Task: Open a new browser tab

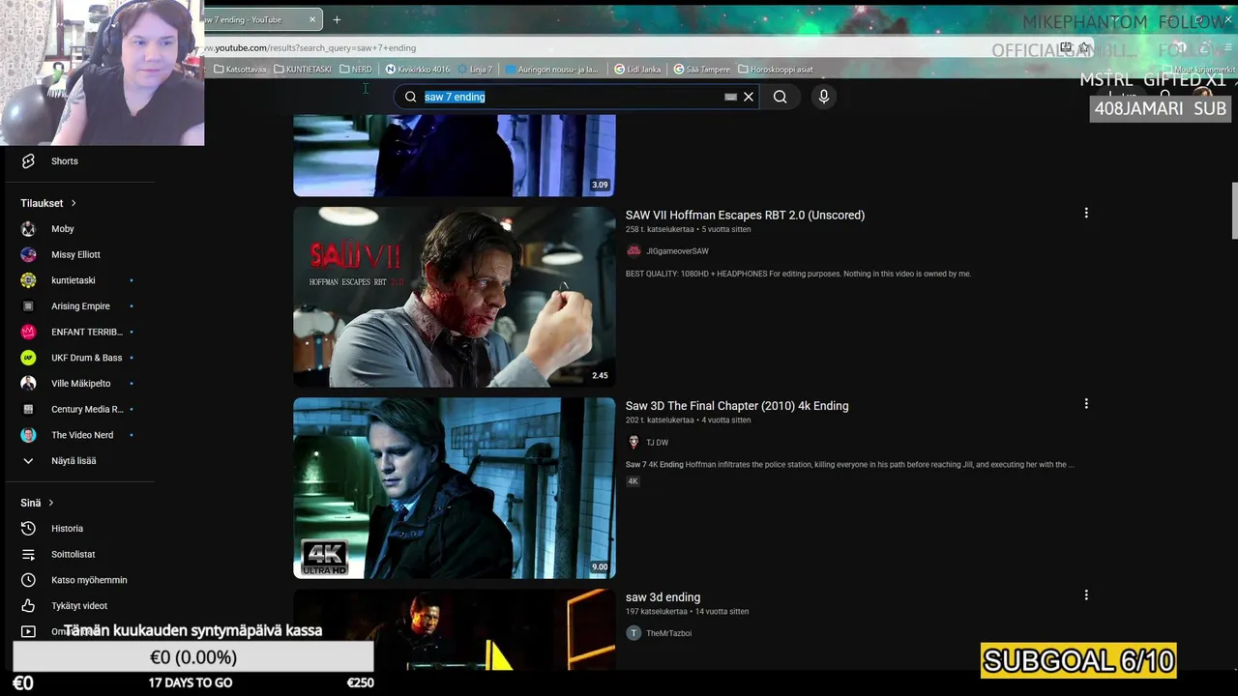Action: [x=337, y=19]
